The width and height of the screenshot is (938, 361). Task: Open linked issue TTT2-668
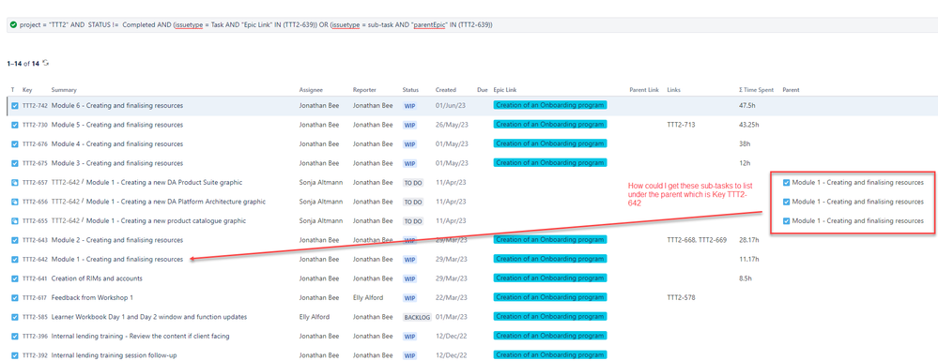[x=681, y=240]
